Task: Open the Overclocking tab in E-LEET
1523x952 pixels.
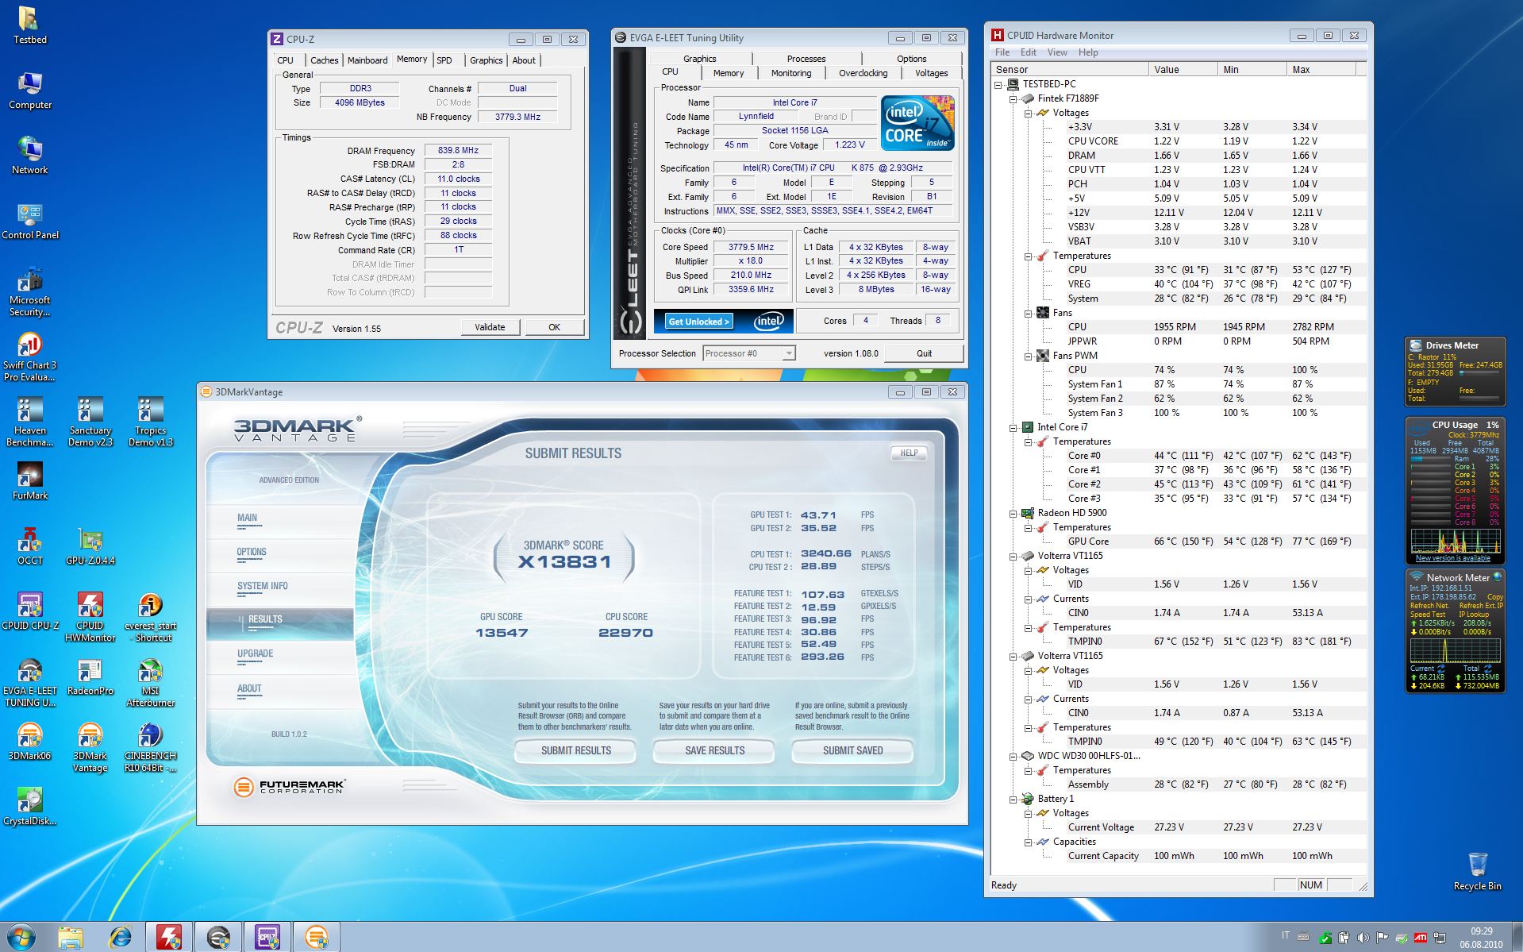Action: pyautogui.click(x=863, y=73)
